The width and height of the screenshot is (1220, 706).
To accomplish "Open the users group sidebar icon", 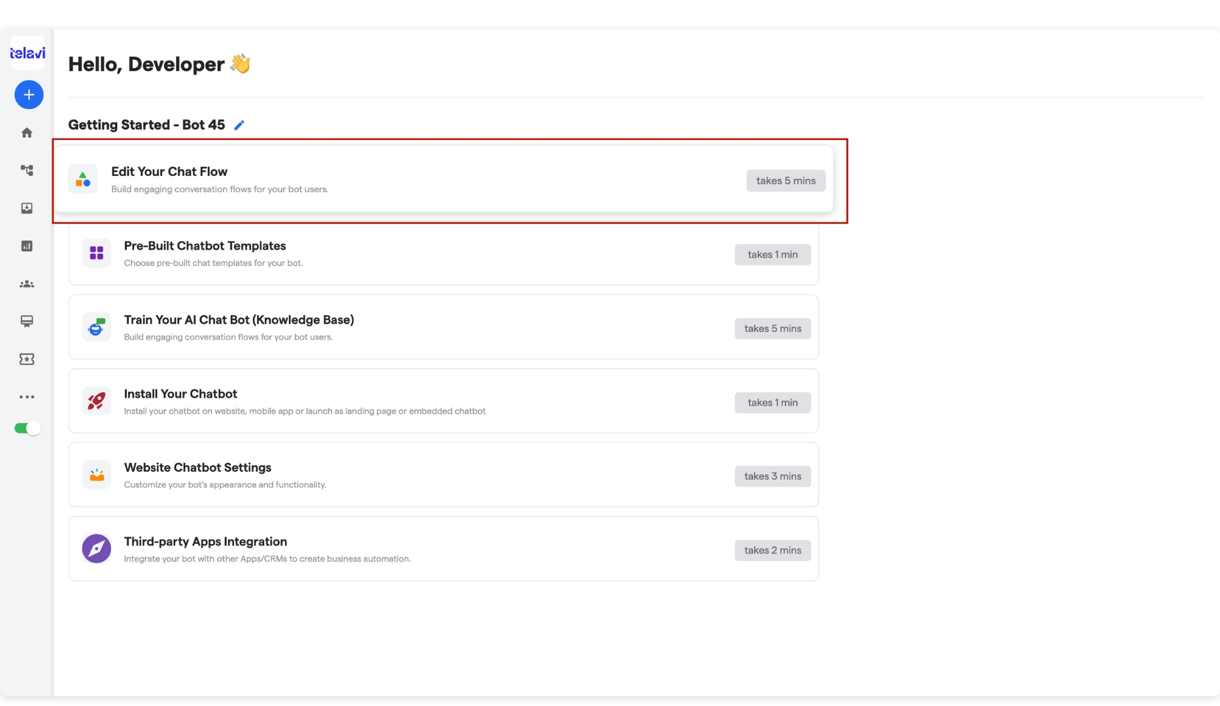I will tap(27, 284).
